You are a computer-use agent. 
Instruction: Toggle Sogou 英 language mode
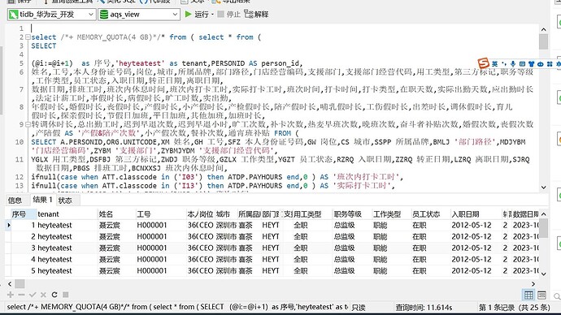[x=494, y=64]
